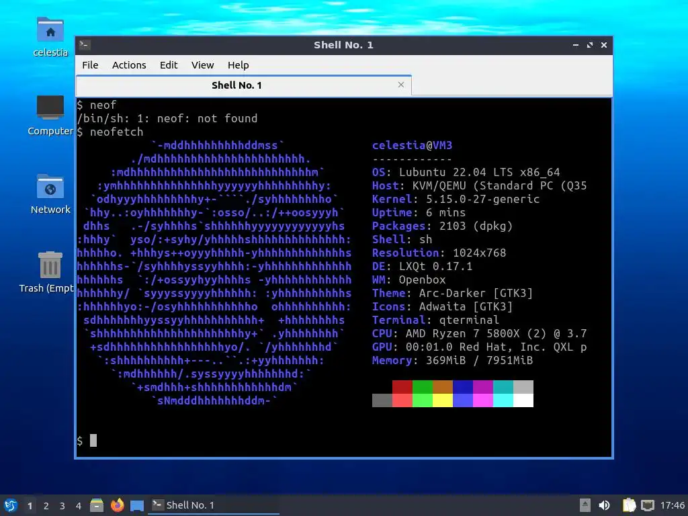Click the bright magenta color block

click(483, 400)
